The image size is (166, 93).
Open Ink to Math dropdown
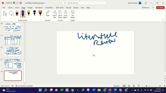[66, 14]
